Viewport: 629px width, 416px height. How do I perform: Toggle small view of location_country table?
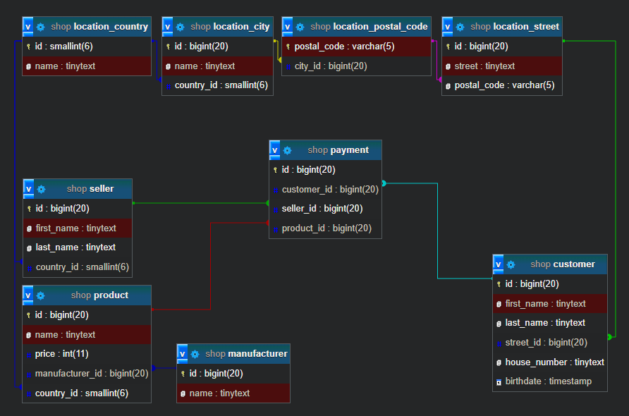pyautogui.click(x=28, y=26)
